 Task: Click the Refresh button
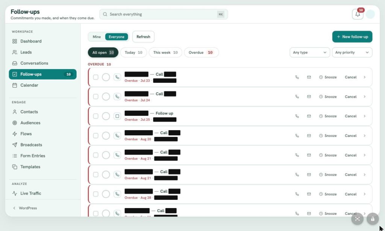click(x=143, y=37)
